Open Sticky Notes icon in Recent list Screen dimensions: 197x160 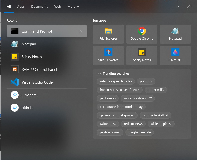pyautogui.click(x=15, y=57)
